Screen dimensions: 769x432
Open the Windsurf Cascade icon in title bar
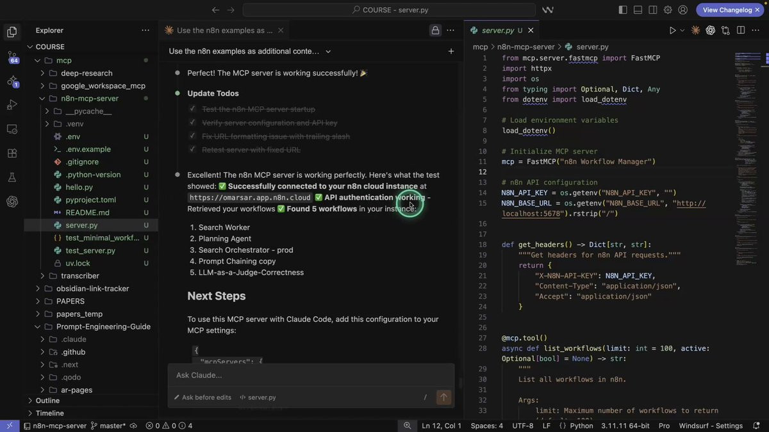click(548, 10)
